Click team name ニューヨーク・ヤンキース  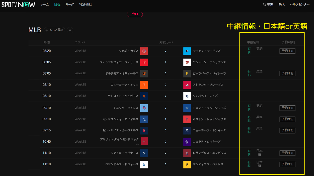pos(209,130)
